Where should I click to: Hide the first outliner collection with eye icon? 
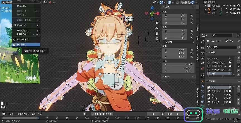[231, 6]
